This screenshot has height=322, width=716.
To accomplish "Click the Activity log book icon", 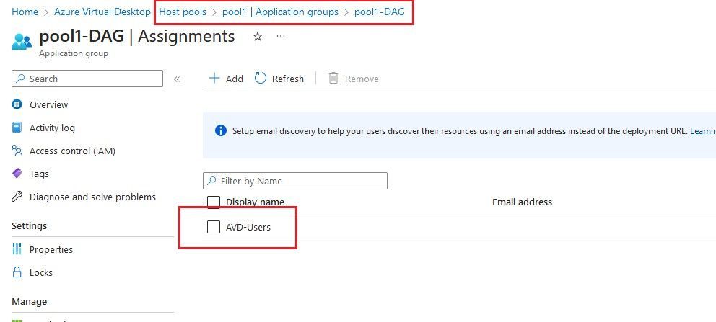I will click(17, 127).
